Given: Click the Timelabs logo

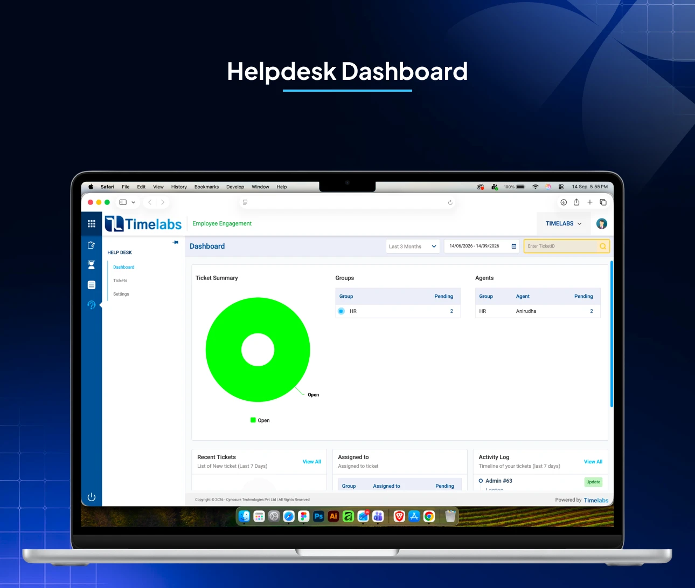Looking at the screenshot, I should pos(143,224).
